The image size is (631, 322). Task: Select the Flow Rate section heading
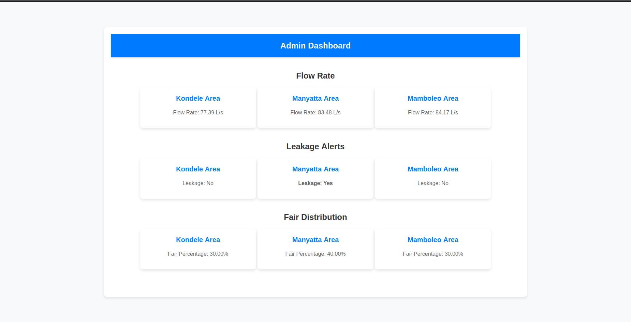(315, 76)
